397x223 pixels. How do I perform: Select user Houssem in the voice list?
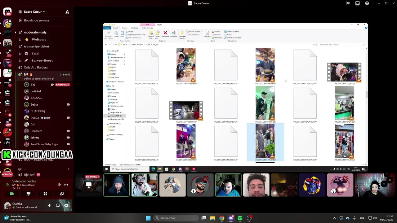(36, 131)
